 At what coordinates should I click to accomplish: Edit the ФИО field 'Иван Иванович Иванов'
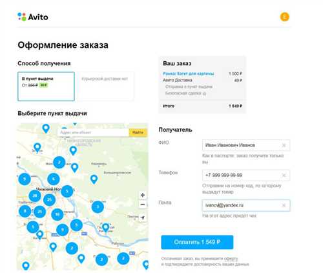[x=246, y=145]
